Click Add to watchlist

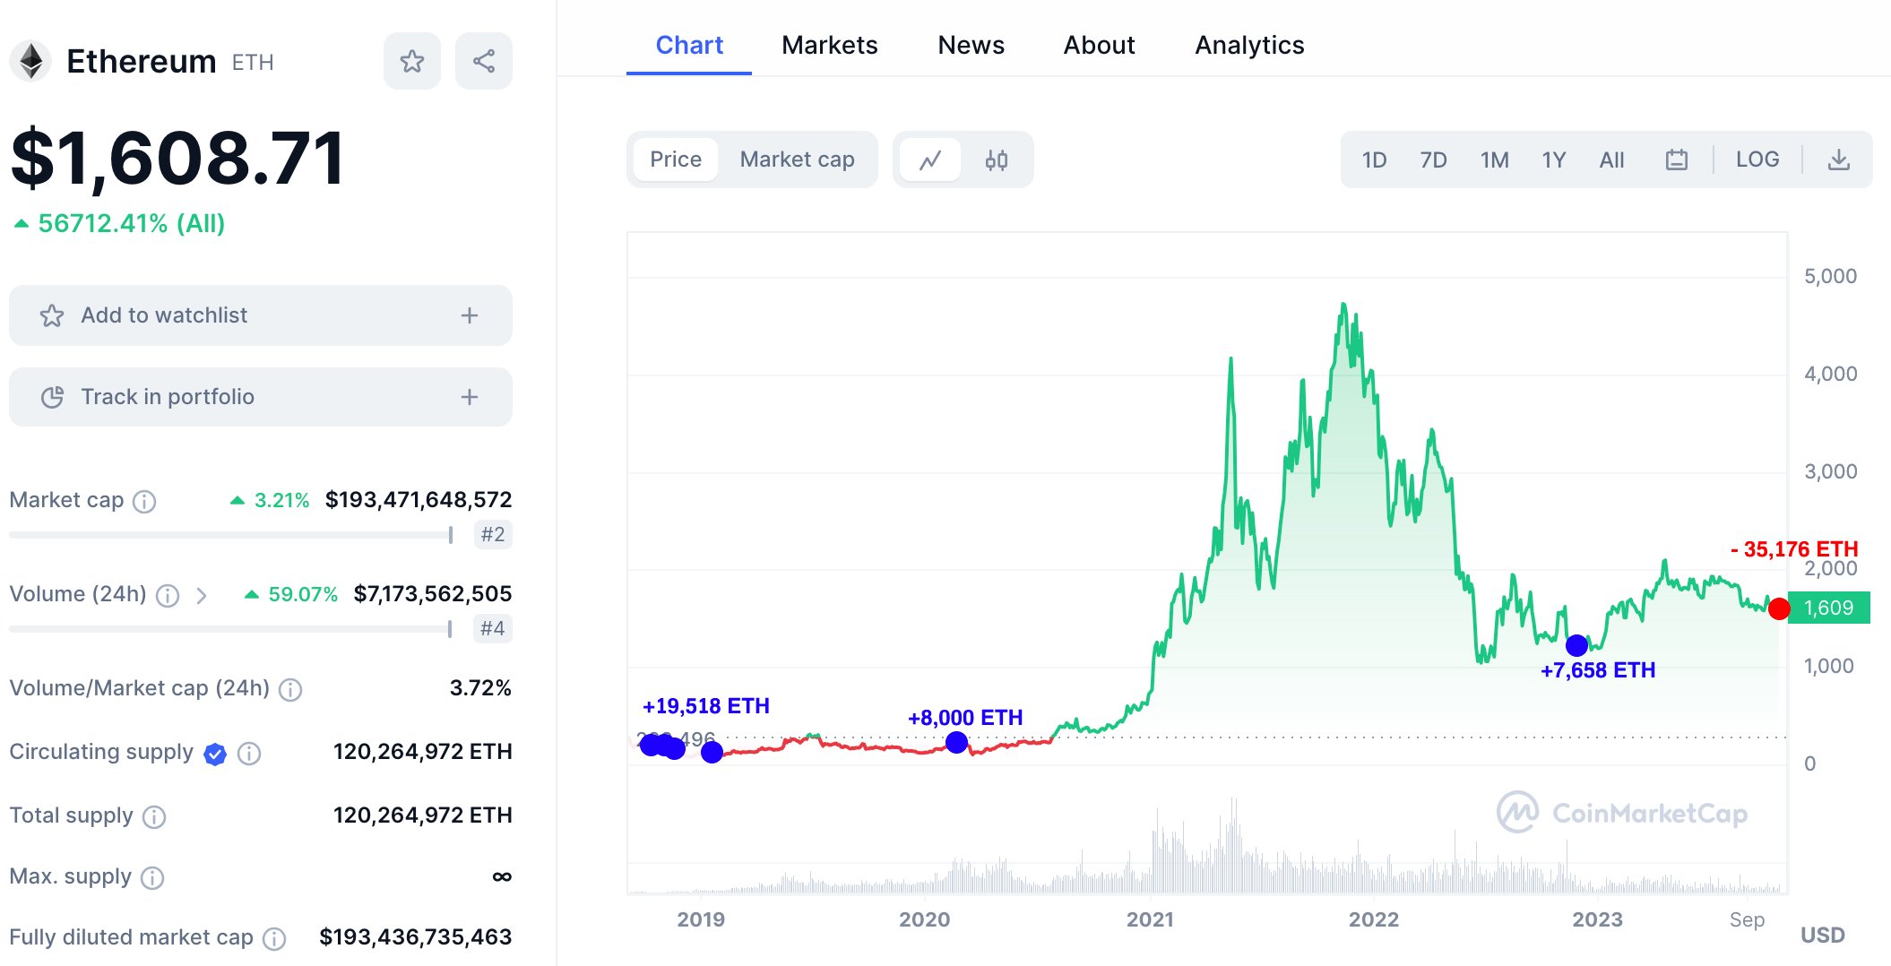click(260, 315)
